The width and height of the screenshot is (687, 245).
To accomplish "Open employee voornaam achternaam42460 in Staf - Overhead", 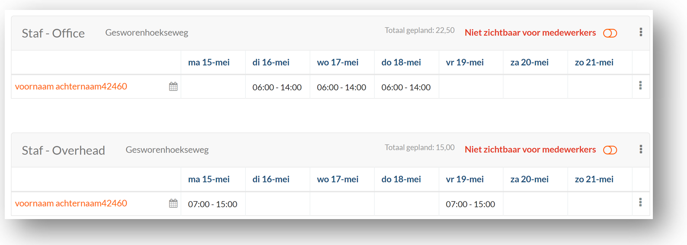I will point(71,203).
